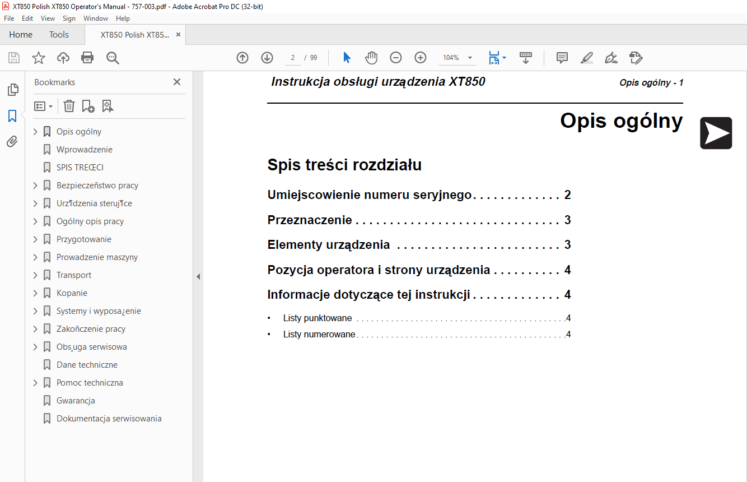Click the stamp/request signature toolbar icon

pyautogui.click(x=636, y=58)
